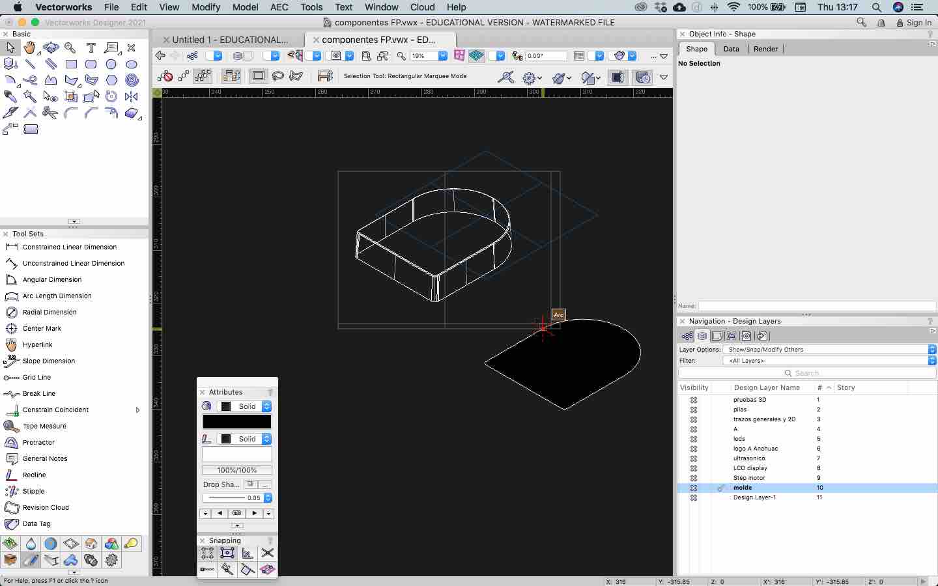Activate Lasso Marquee mode button
Viewport: 938px width, 586px height.
(x=278, y=76)
